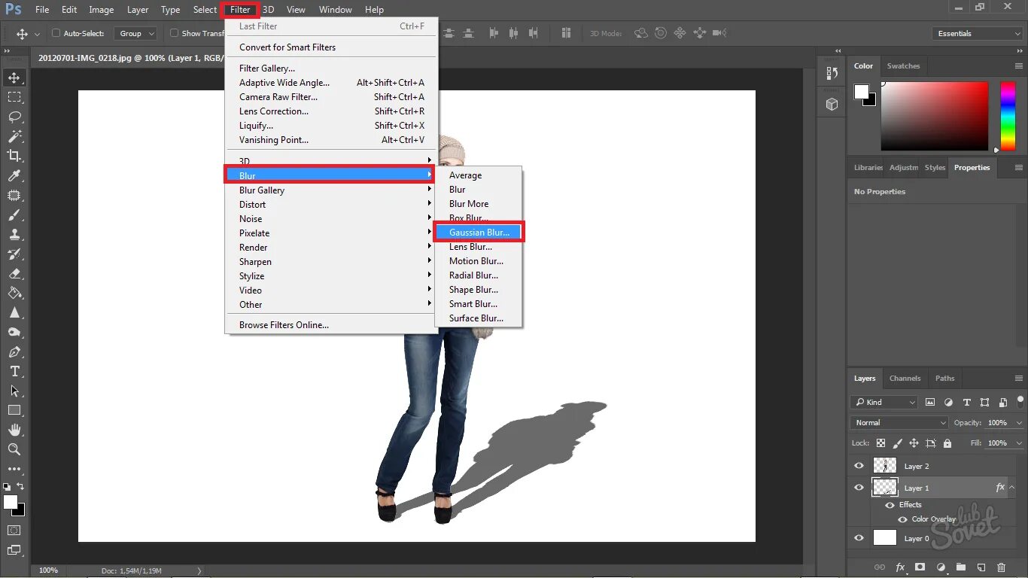
Task: Select the Rectangular Marquee tool
Action: pyautogui.click(x=14, y=97)
